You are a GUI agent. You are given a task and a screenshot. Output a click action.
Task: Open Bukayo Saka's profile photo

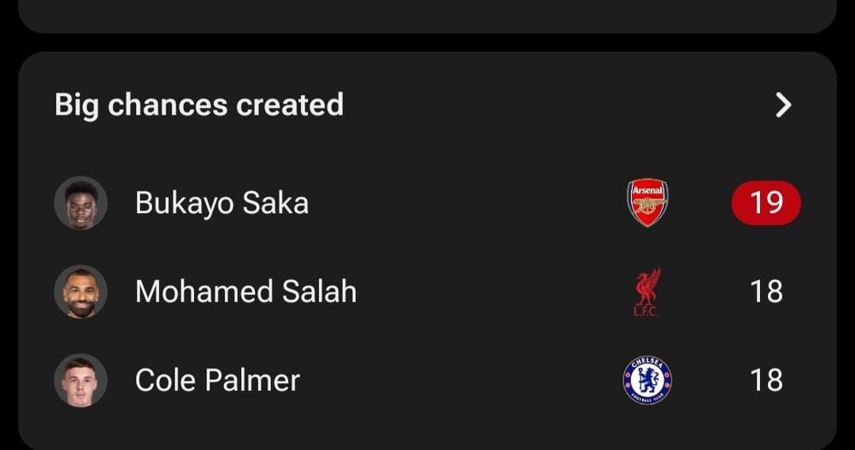pyautogui.click(x=80, y=203)
